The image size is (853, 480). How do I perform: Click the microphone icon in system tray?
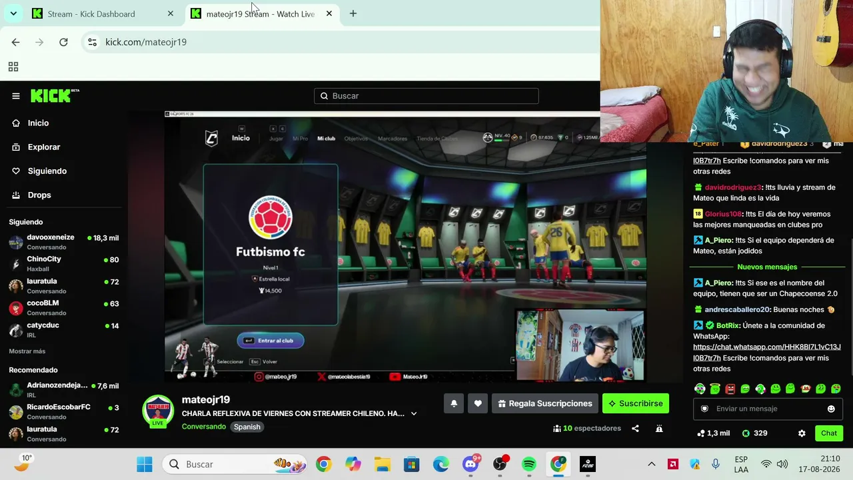pos(716,464)
